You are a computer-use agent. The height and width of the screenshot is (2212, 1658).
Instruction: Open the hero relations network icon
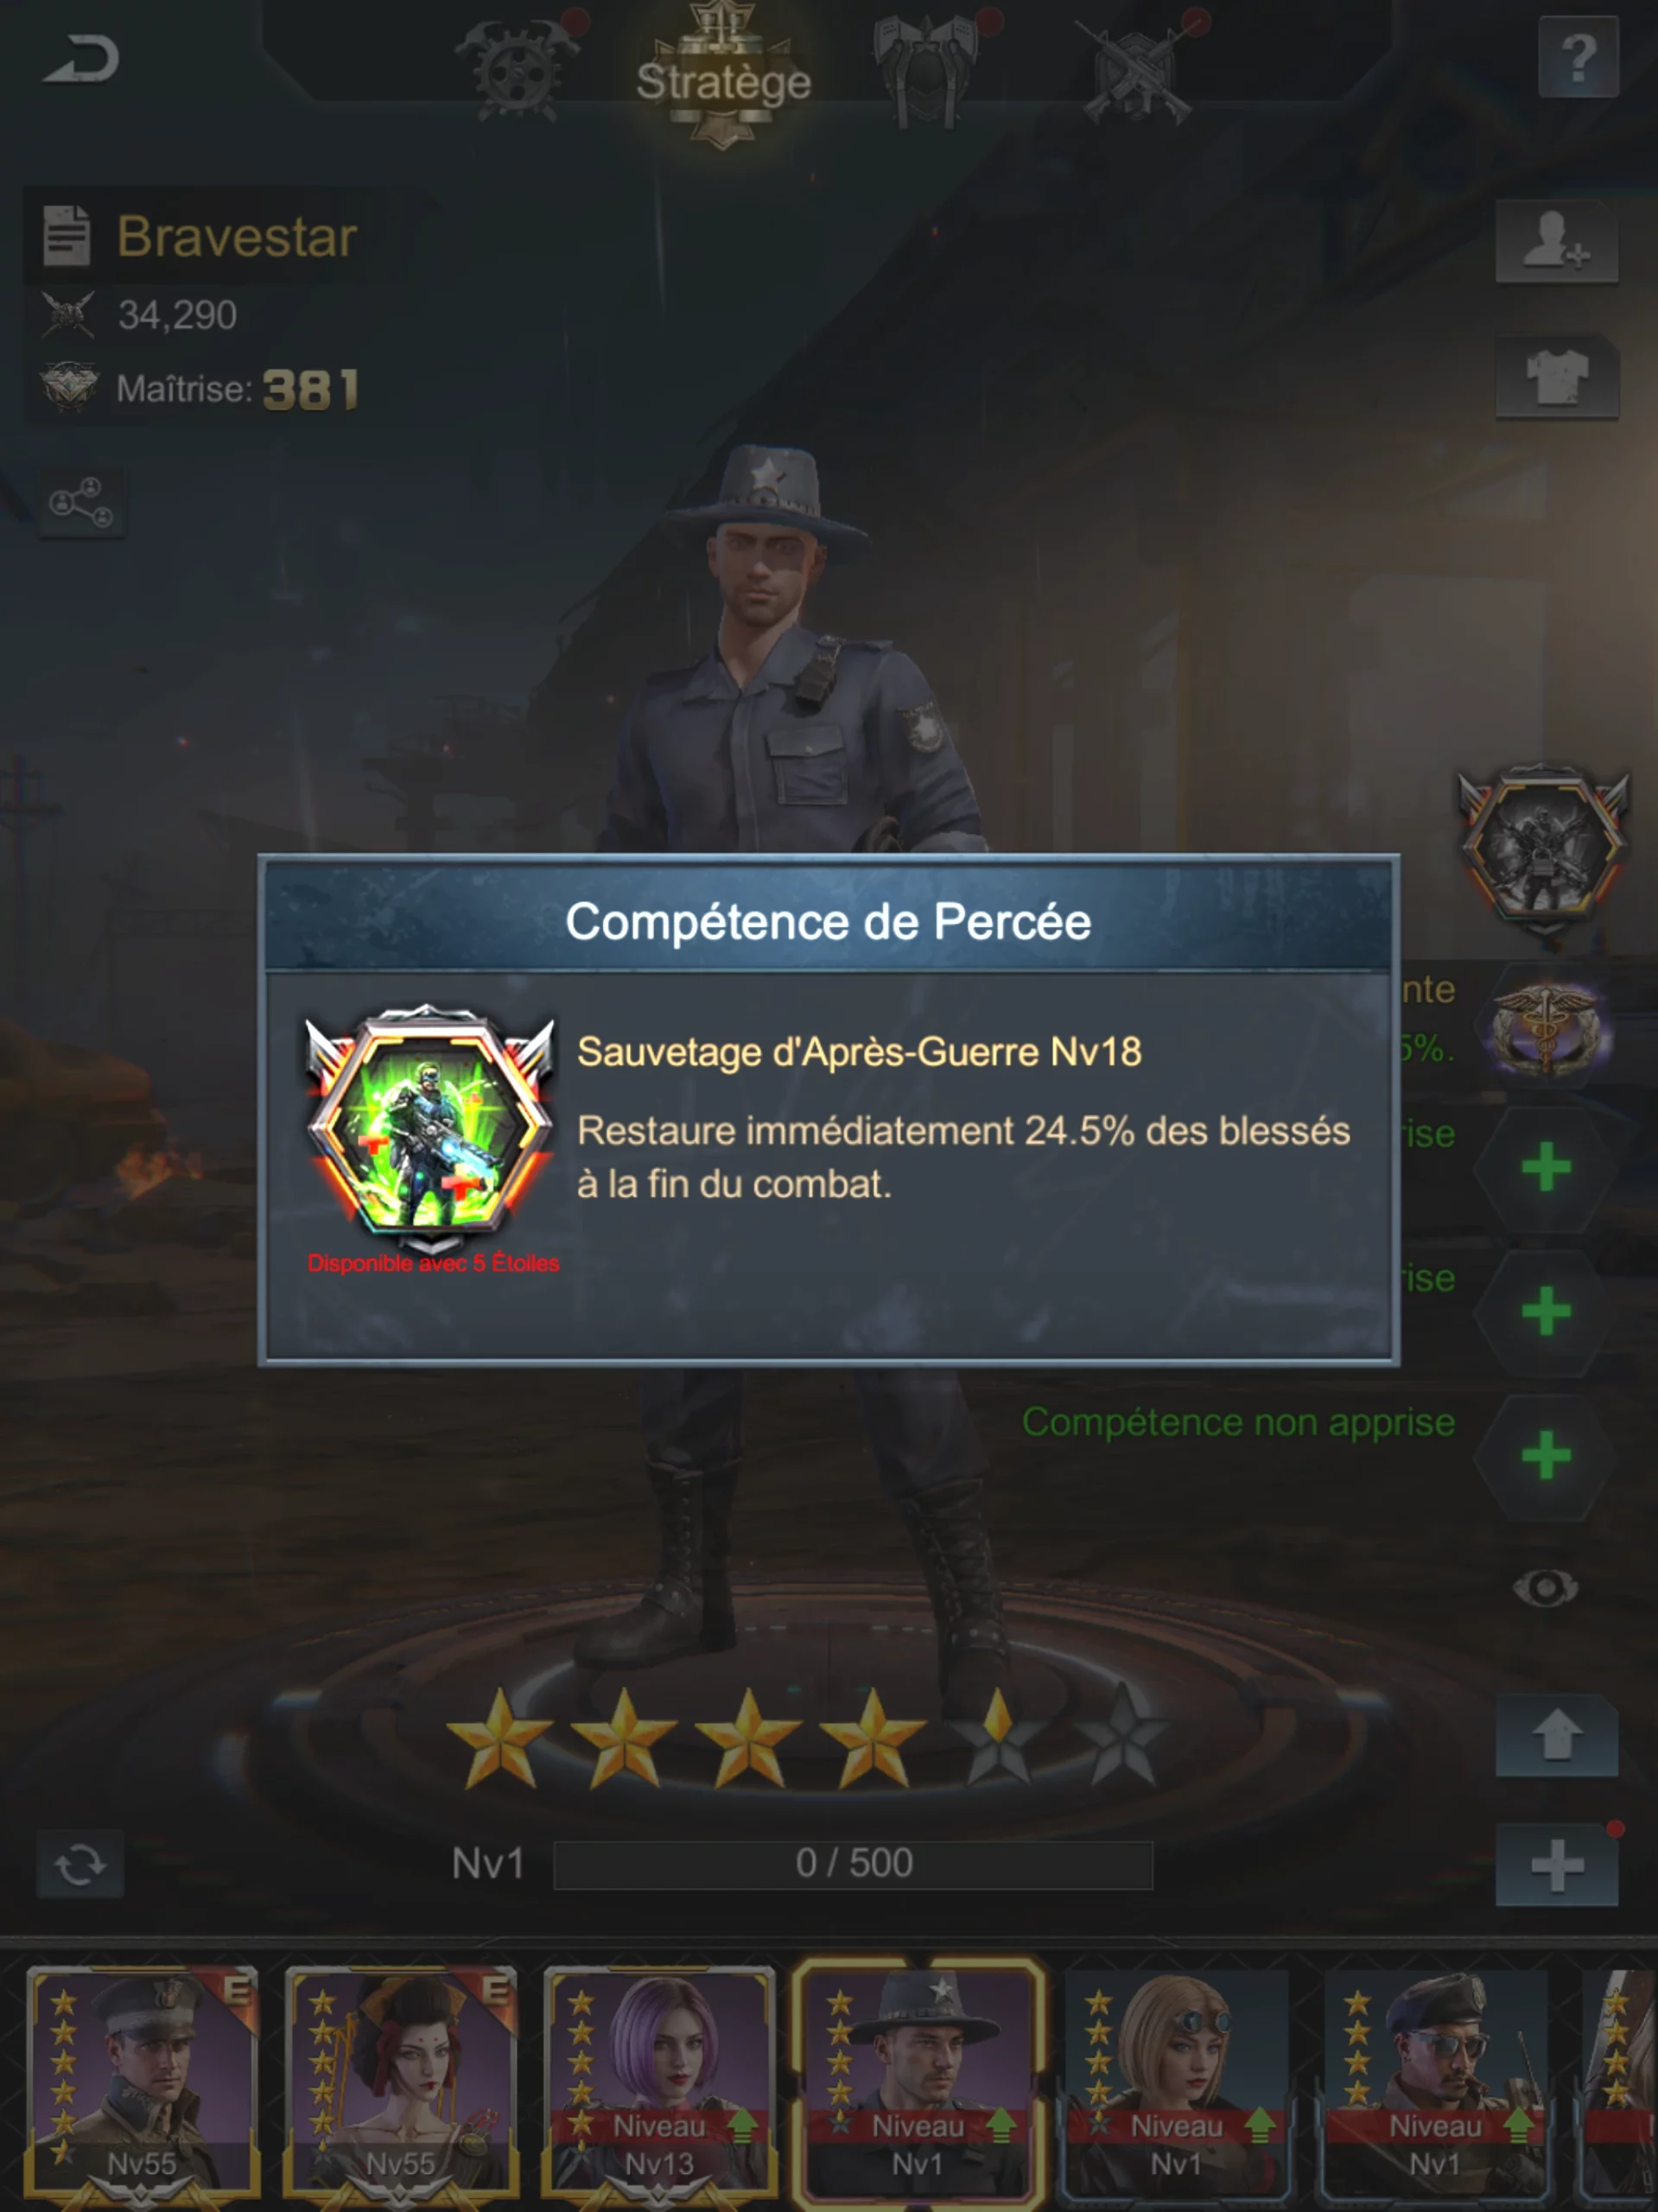[81, 503]
